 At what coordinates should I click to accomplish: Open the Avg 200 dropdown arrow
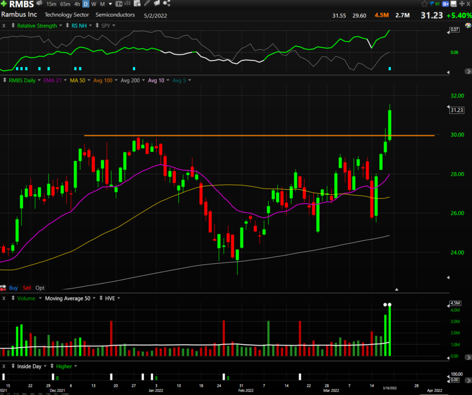(x=143, y=80)
